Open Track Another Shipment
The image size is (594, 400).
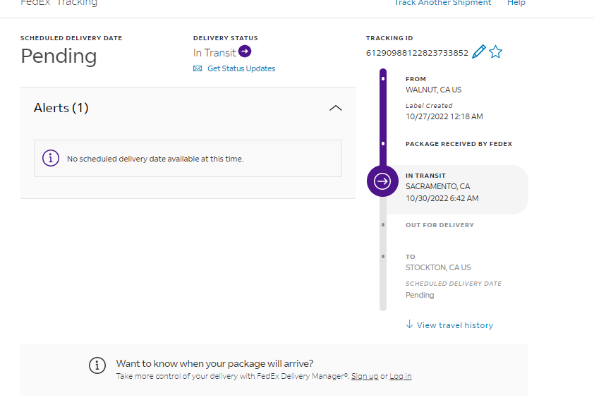442,3
